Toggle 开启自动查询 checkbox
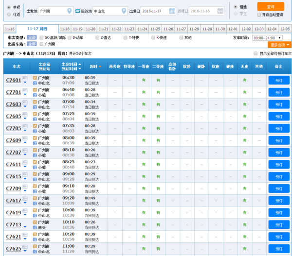292x256 pixels. click(x=258, y=15)
